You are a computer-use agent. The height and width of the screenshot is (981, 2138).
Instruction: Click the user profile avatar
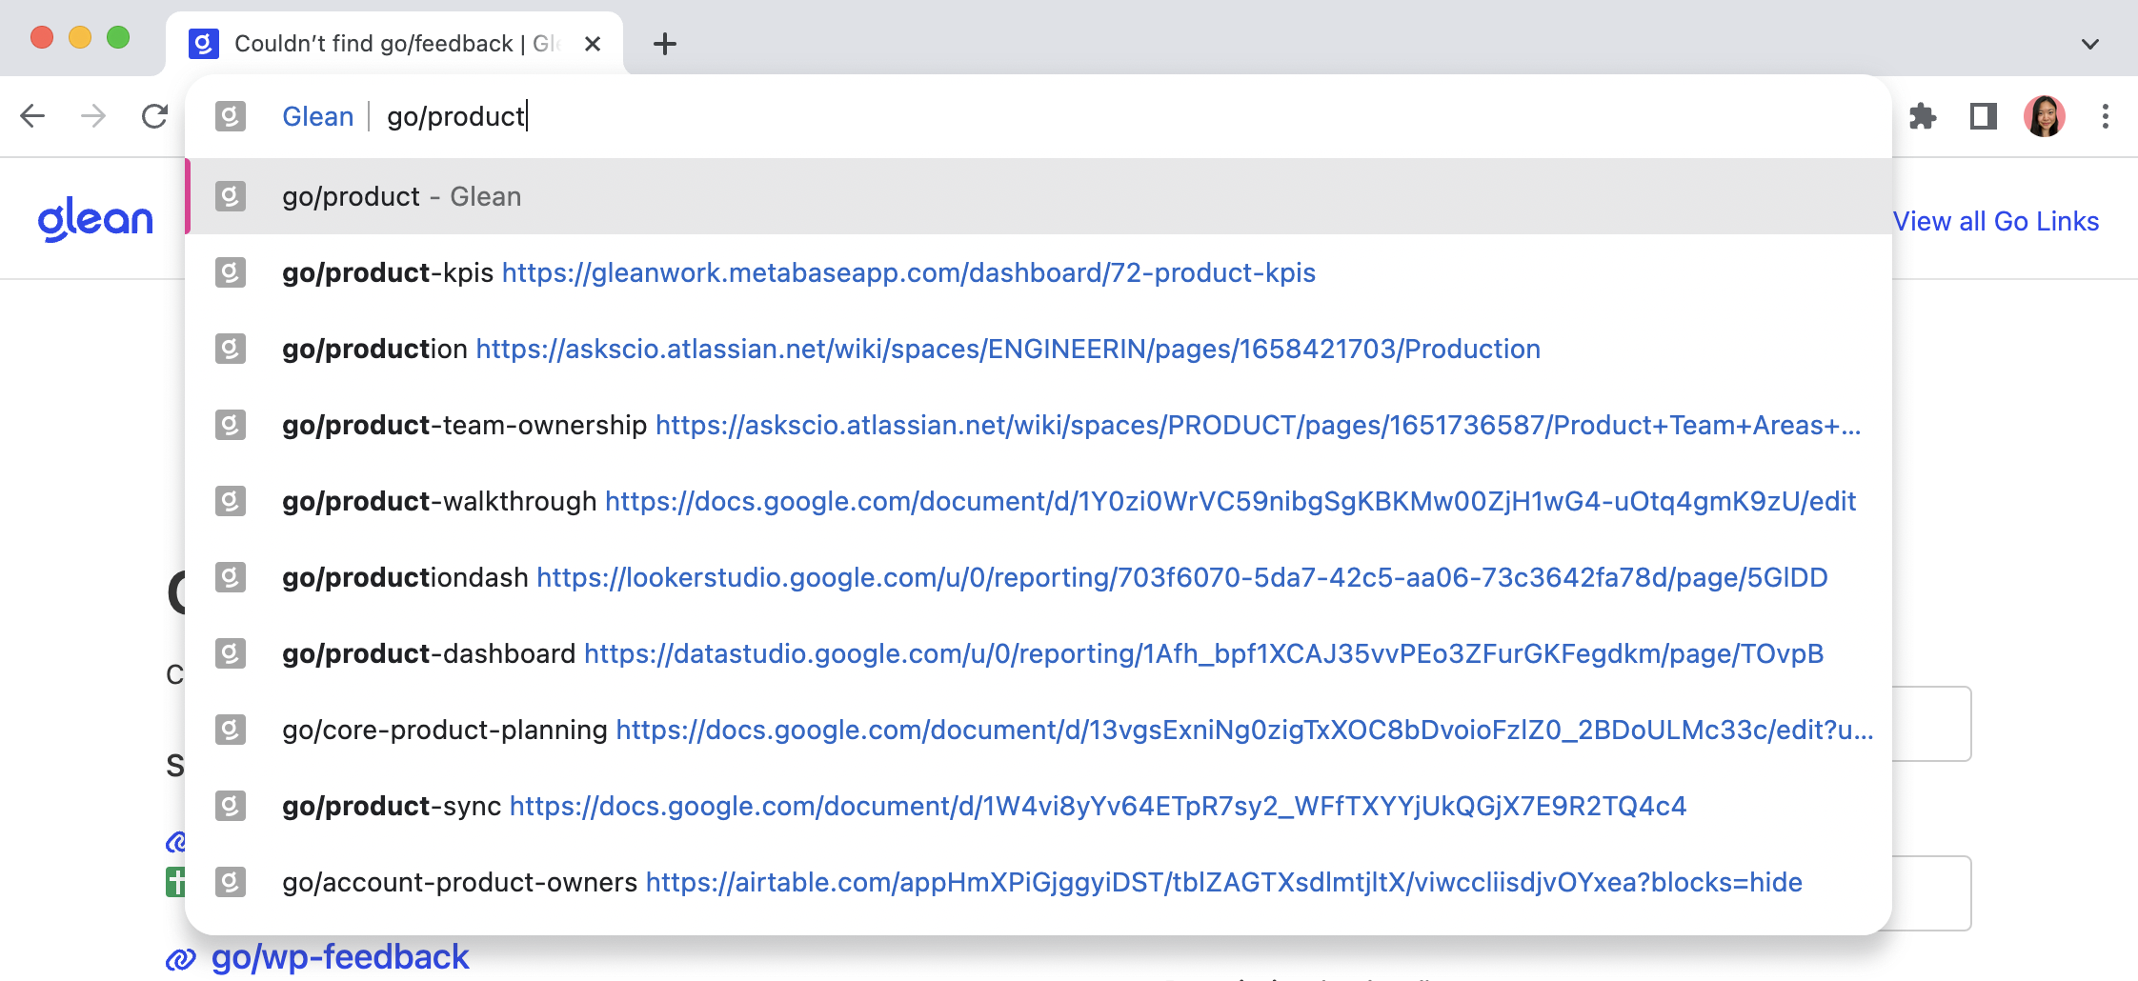tap(2045, 116)
